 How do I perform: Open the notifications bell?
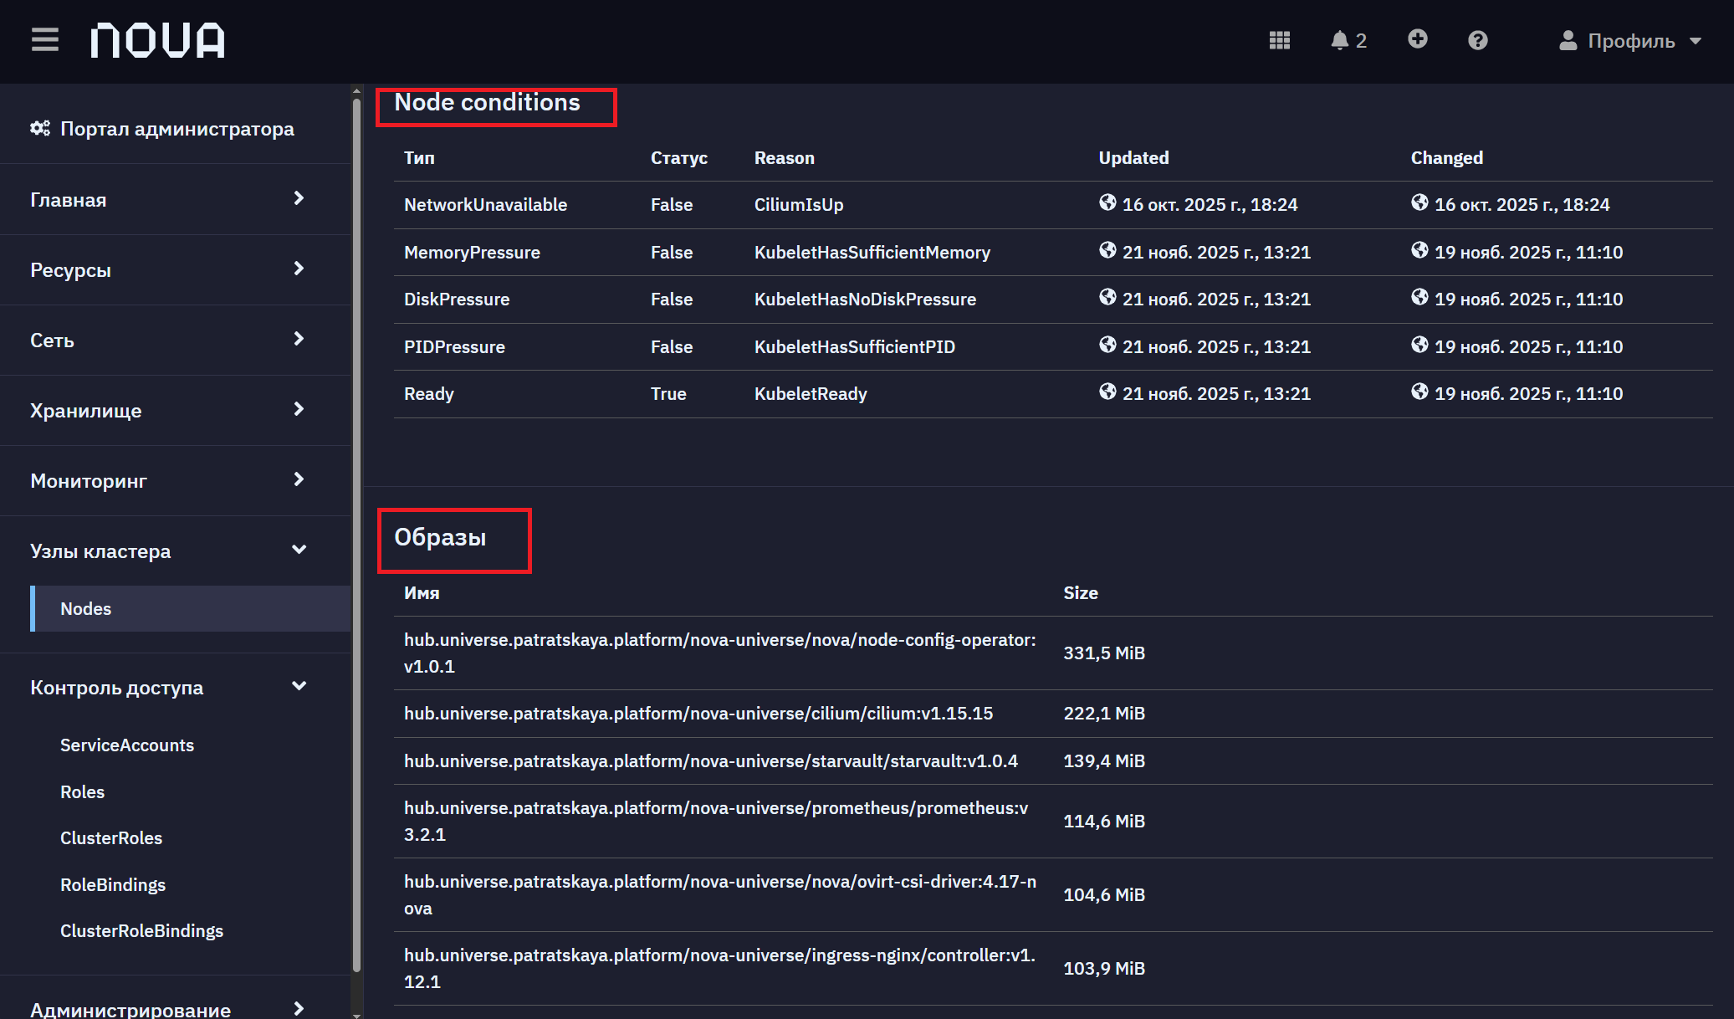1348,40
